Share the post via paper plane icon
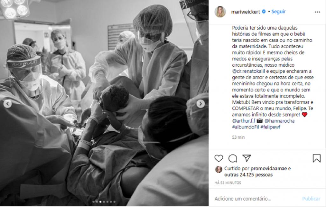Viewport: 326px width, 207px height. (x=247, y=158)
